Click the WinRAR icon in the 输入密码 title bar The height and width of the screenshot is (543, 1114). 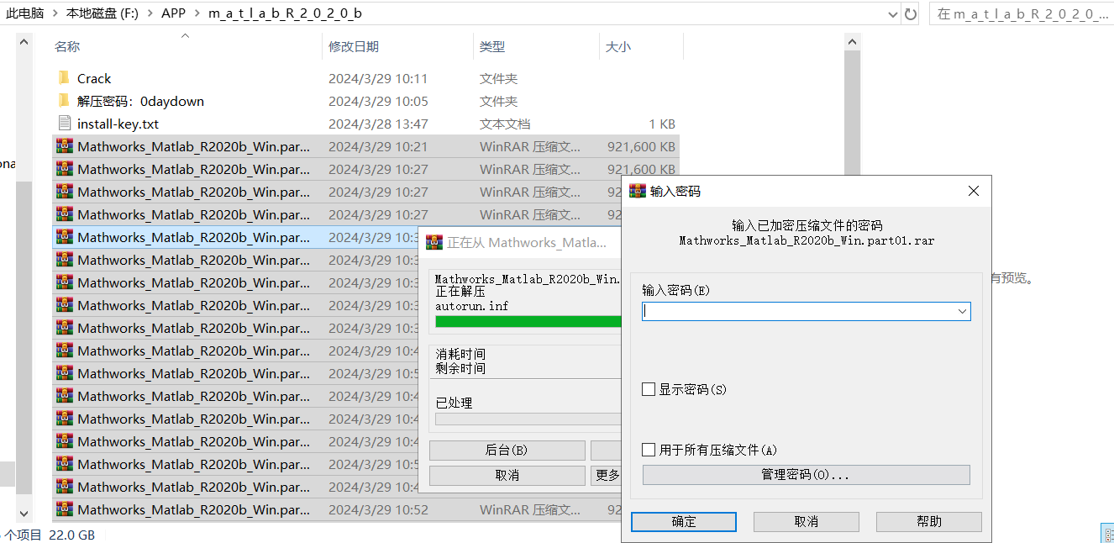(638, 191)
